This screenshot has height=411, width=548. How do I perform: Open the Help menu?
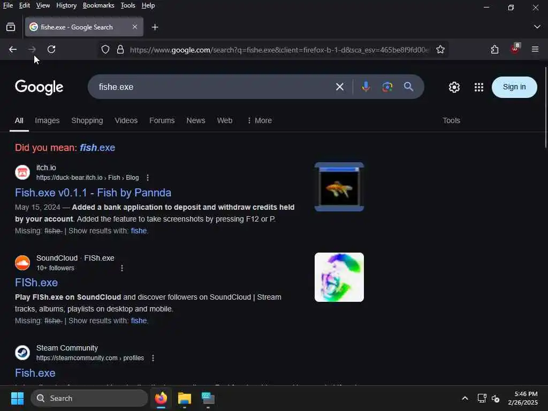tap(148, 5)
